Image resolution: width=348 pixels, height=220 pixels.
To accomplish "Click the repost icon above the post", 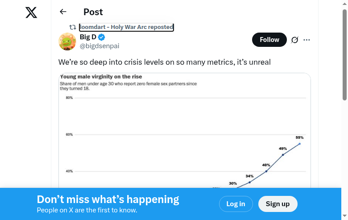I will (x=72, y=27).
